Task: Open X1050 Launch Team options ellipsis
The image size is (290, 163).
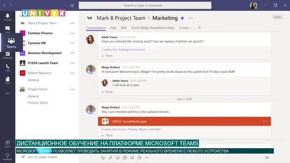Action: tap(72, 63)
